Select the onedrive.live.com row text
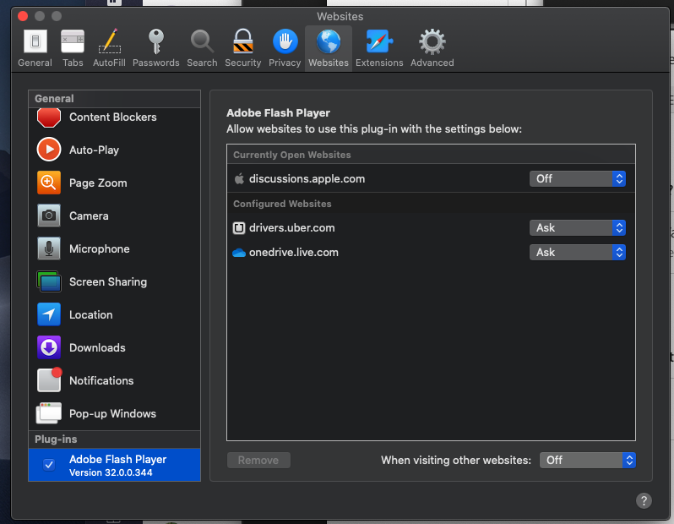Viewport: 674px width, 524px height. (294, 253)
